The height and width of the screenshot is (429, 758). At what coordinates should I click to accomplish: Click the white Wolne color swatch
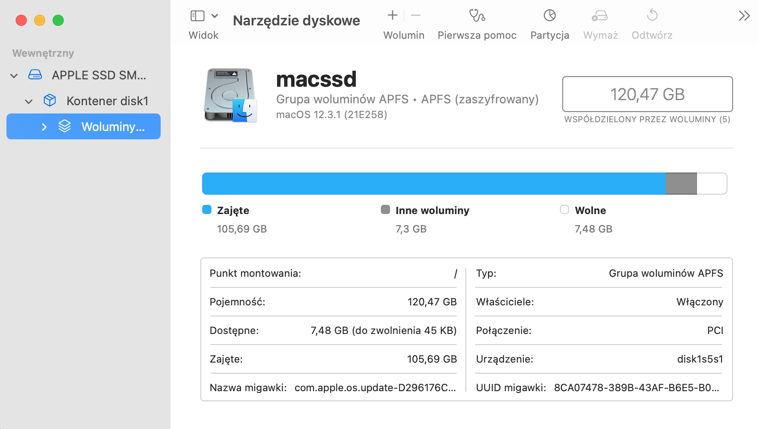pos(565,210)
